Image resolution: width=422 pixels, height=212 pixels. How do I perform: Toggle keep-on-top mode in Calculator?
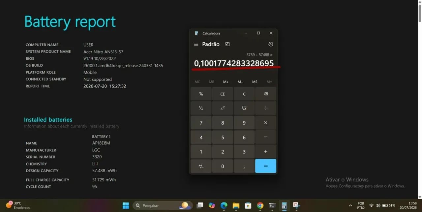click(227, 44)
